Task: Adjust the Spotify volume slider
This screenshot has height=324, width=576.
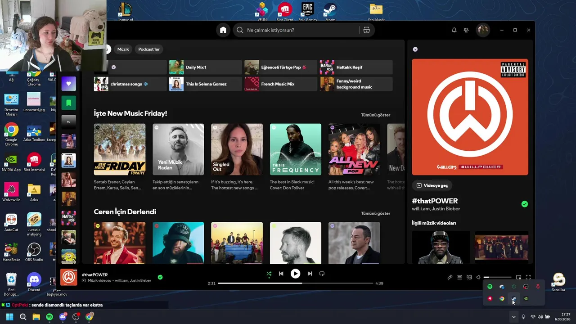Action: pyautogui.click(x=497, y=277)
